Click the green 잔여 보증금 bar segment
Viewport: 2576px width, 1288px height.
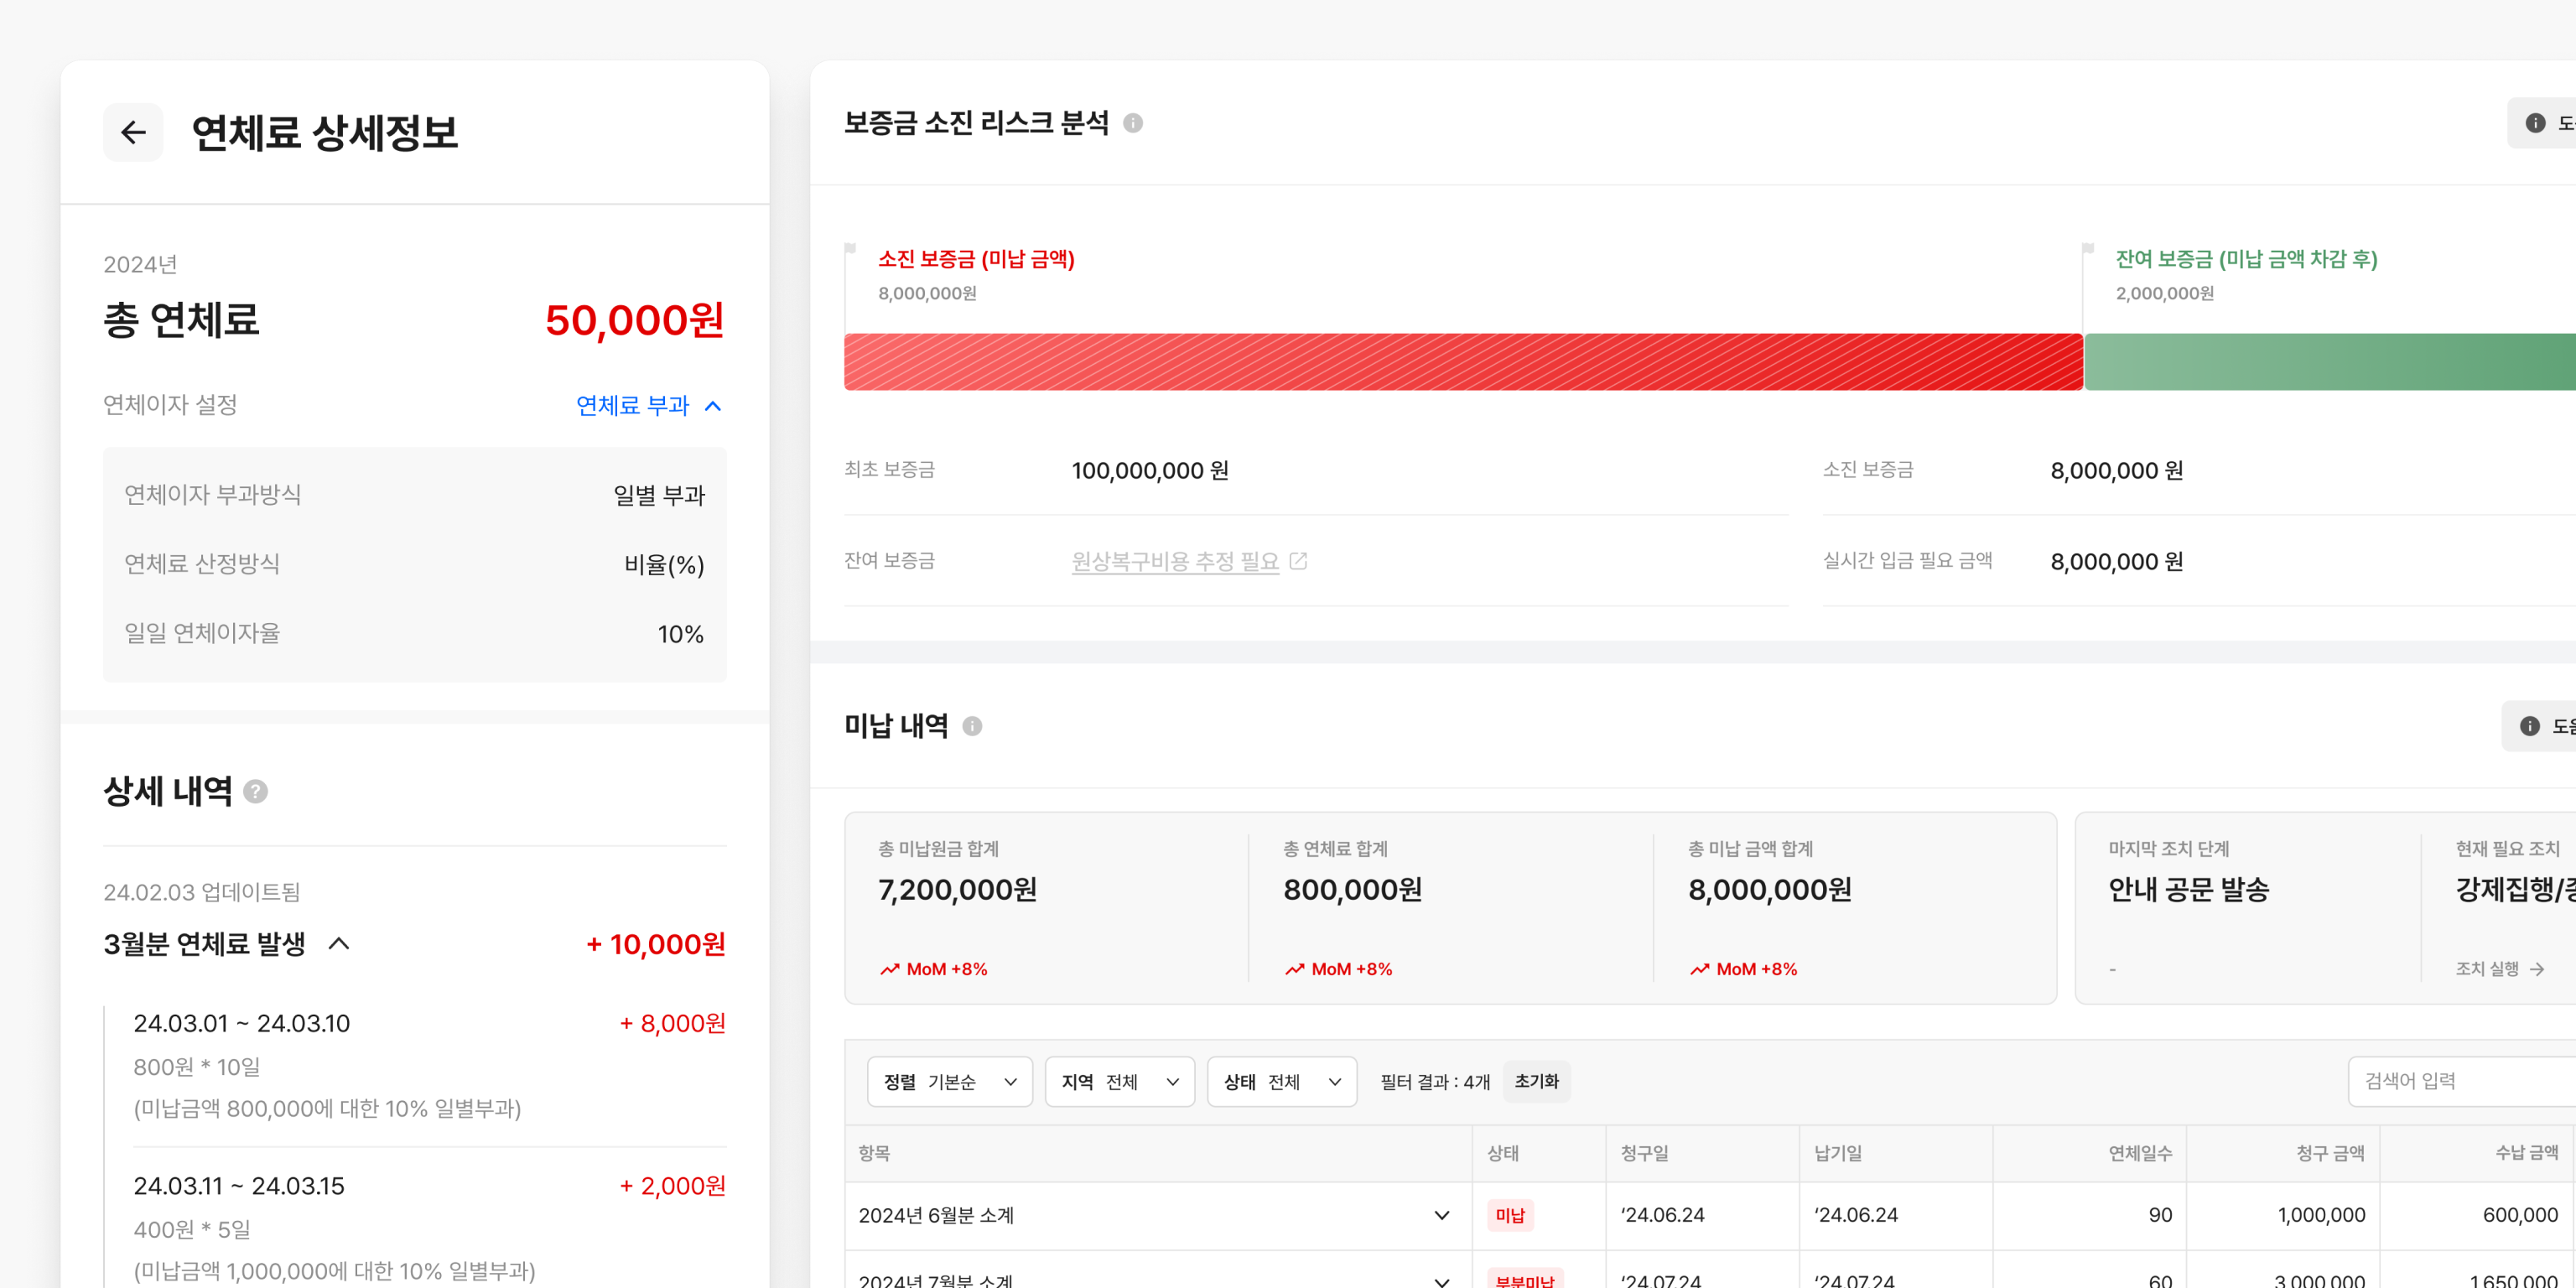tap(2330, 362)
